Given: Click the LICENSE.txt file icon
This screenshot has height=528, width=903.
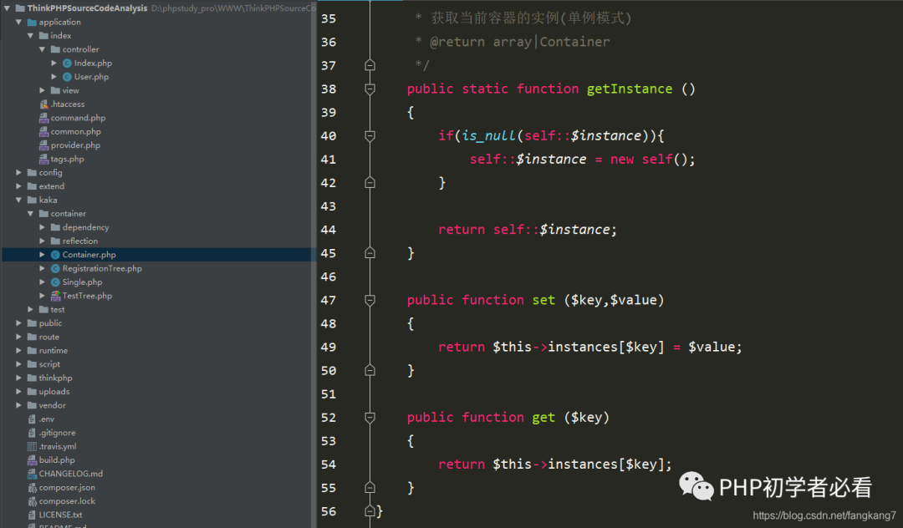Looking at the screenshot, I should pos(33,515).
